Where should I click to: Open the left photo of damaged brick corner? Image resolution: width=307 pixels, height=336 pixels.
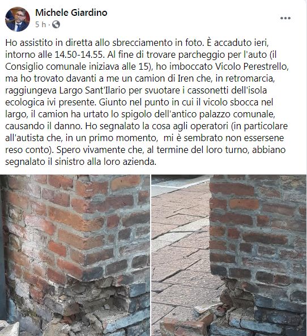(x=75, y=255)
